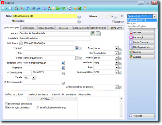Image resolution: width=162 pixels, height=125 pixels.
Task: Expand the Vendedor dropdown
Action: tap(117, 63)
